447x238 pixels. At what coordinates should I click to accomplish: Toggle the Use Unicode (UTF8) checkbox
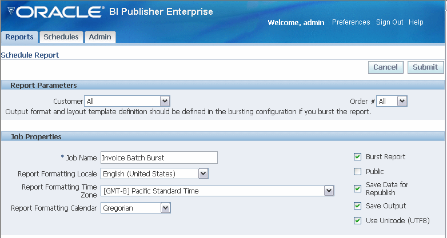357,221
